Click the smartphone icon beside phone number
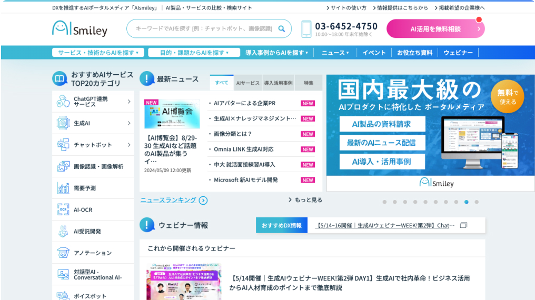 point(306,29)
